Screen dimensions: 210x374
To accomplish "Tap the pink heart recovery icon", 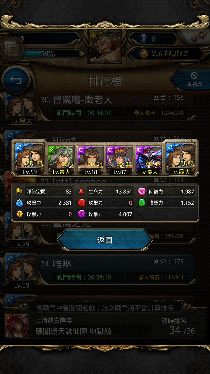I will coord(142,192).
